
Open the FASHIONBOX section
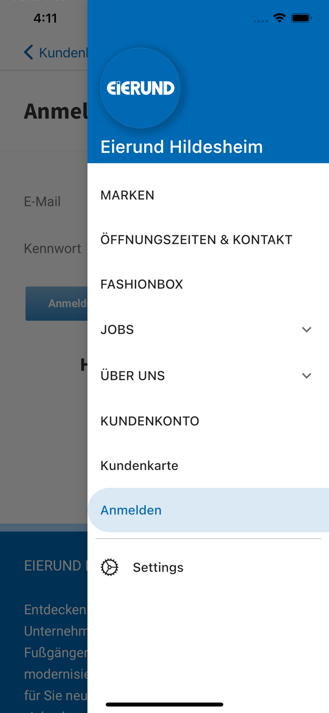141,283
